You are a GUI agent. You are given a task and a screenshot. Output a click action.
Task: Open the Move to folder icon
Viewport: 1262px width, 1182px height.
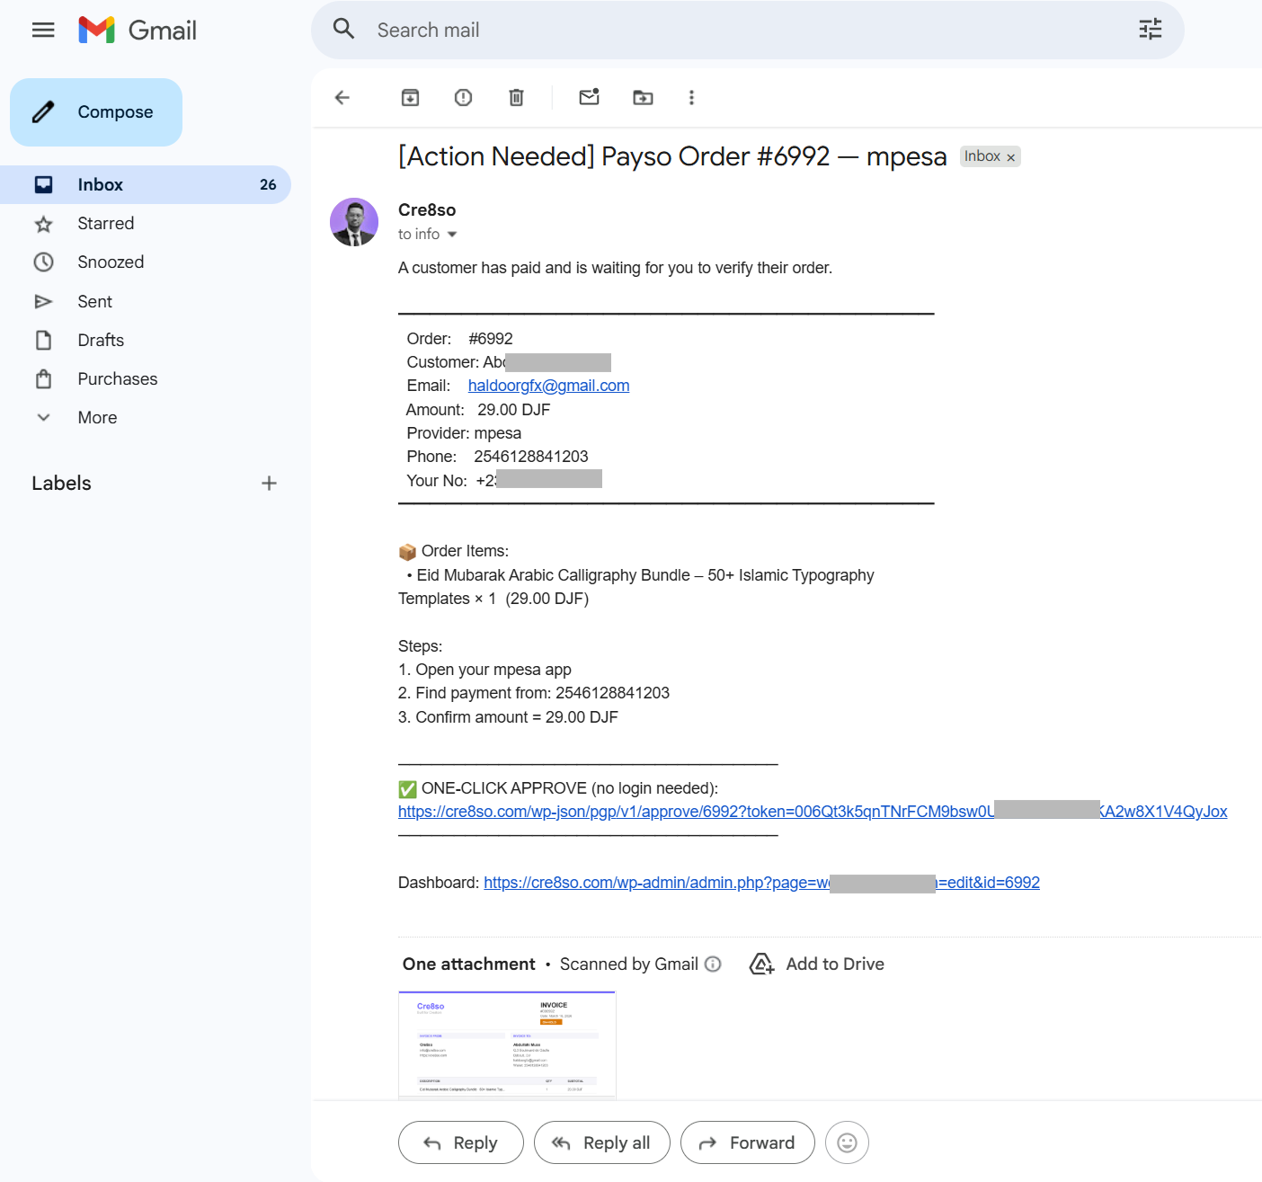[x=643, y=97]
